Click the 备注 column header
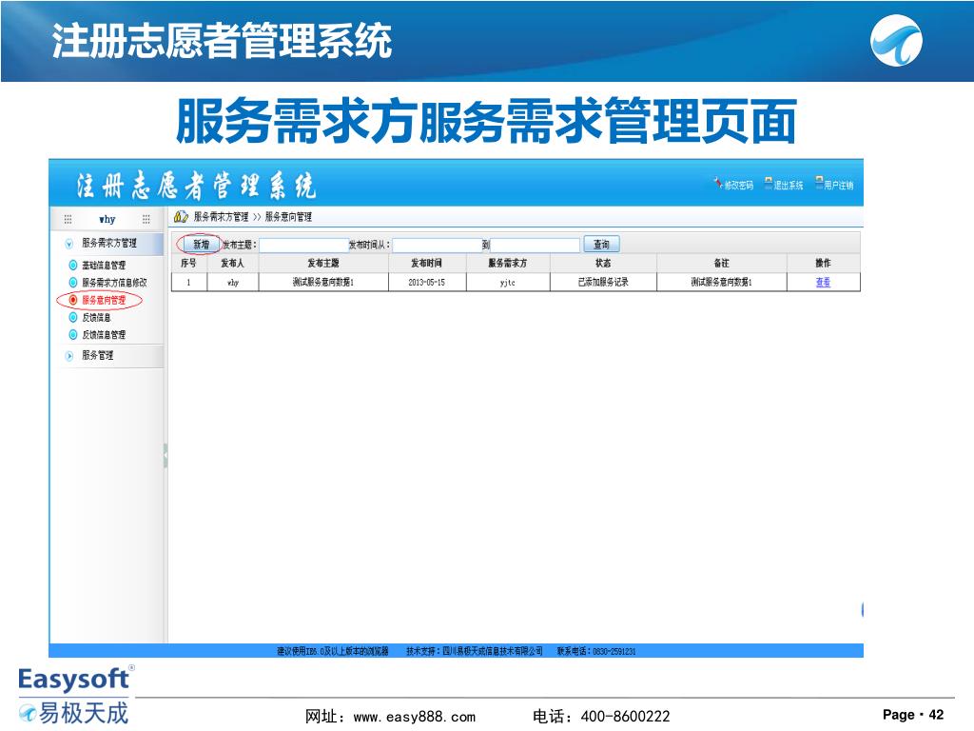Image resolution: width=974 pixels, height=731 pixels. point(721,263)
